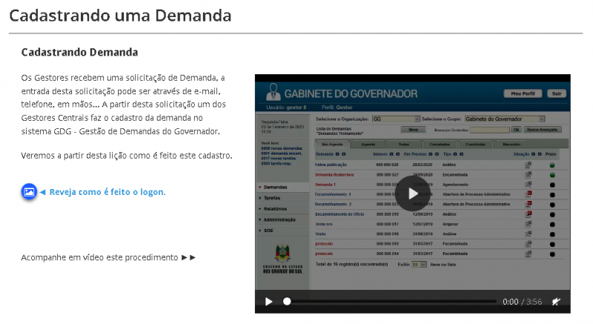
Task: Click the 'Cadastrando uma Demanda' page title
Action: 120,16
